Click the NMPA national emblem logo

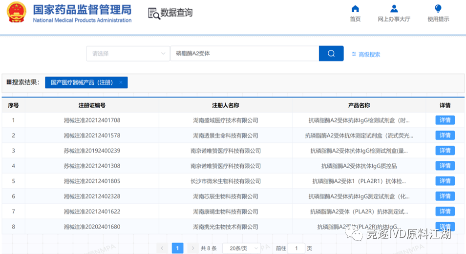[x=16, y=13]
